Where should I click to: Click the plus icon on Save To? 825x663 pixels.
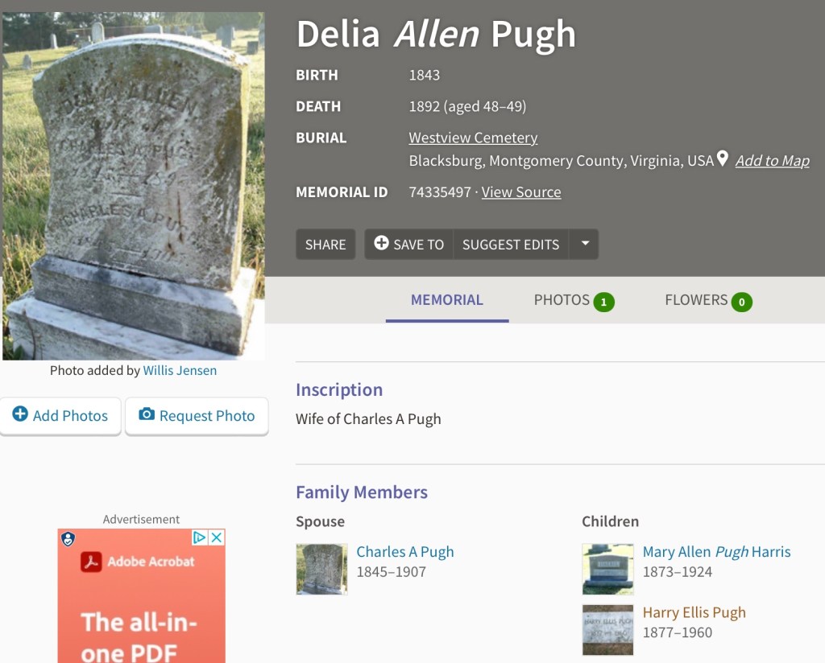[382, 243]
